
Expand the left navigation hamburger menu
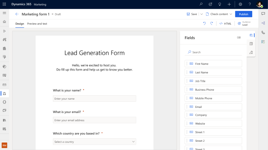point(4,13)
